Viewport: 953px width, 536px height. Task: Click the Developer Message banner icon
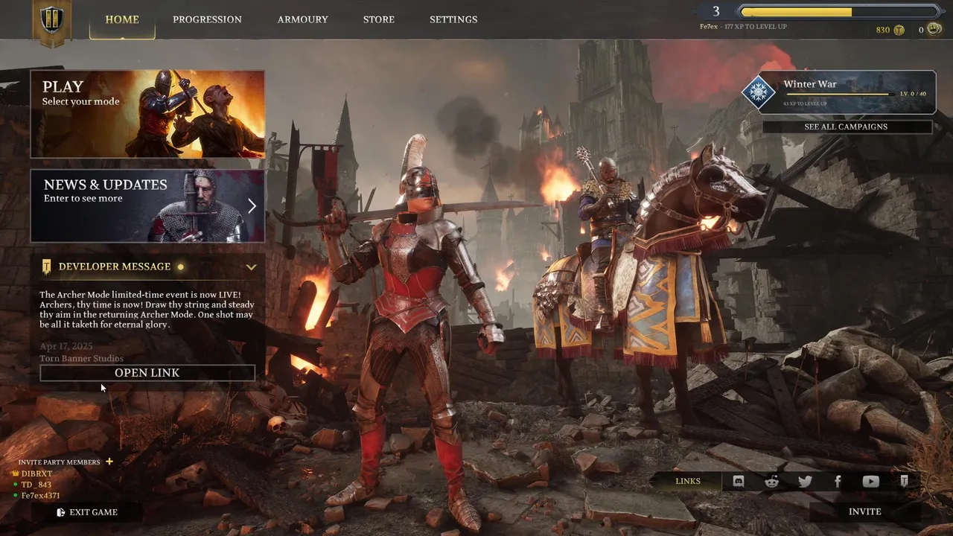(47, 267)
